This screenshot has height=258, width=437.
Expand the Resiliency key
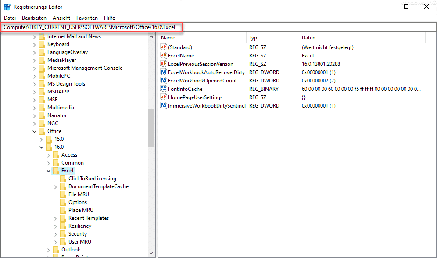(55, 226)
